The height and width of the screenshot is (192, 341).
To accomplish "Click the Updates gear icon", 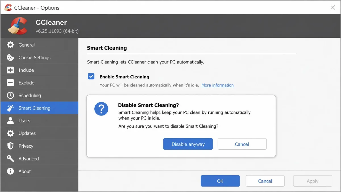I will coord(11,133).
